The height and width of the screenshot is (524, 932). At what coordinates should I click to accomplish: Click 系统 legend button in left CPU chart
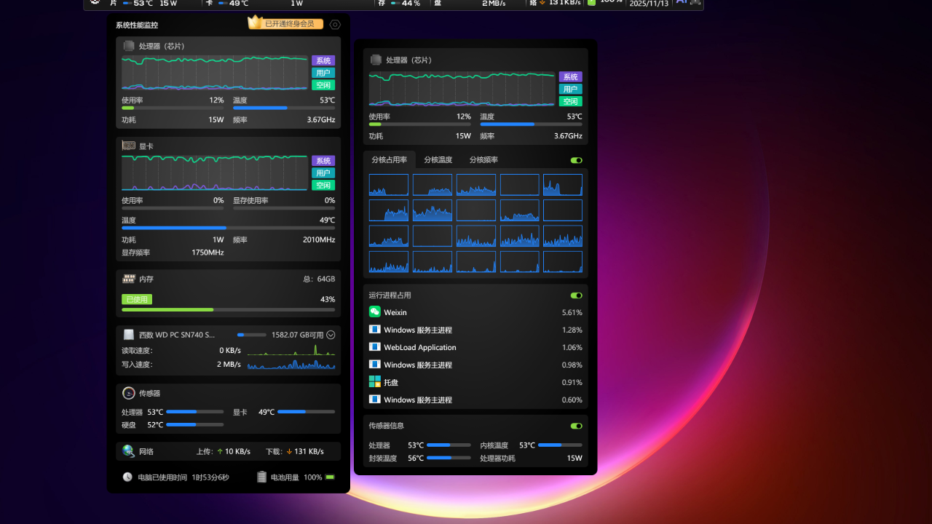tap(323, 60)
